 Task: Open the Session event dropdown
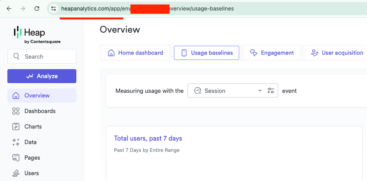coord(233,90)
